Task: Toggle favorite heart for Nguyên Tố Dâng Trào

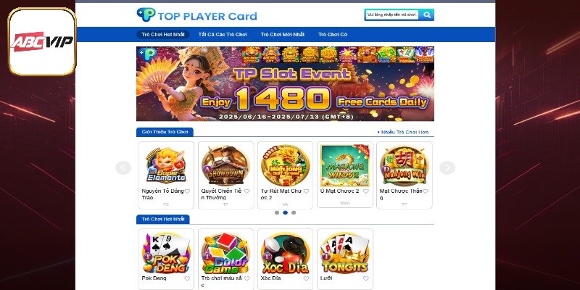Action: [x=187, y=191]
